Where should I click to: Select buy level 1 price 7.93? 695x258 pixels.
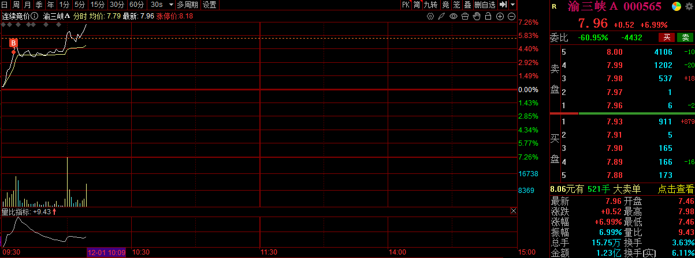(614, 122)
